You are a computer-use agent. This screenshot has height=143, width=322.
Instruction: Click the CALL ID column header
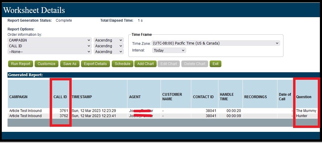click(x=60, y=97)
